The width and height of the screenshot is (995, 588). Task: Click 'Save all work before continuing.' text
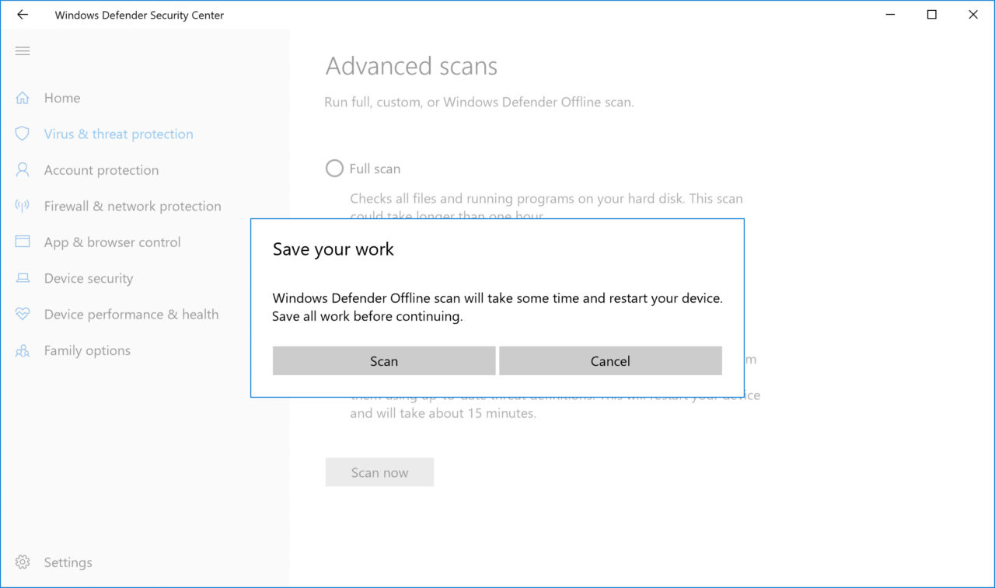click(368, 316)
